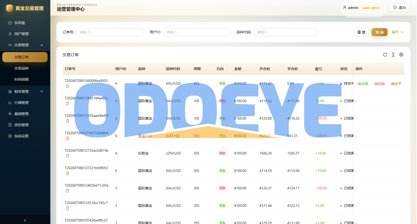Navigate to 邀请管理
This screenshot has height=224, width=417.
[25, 114]
